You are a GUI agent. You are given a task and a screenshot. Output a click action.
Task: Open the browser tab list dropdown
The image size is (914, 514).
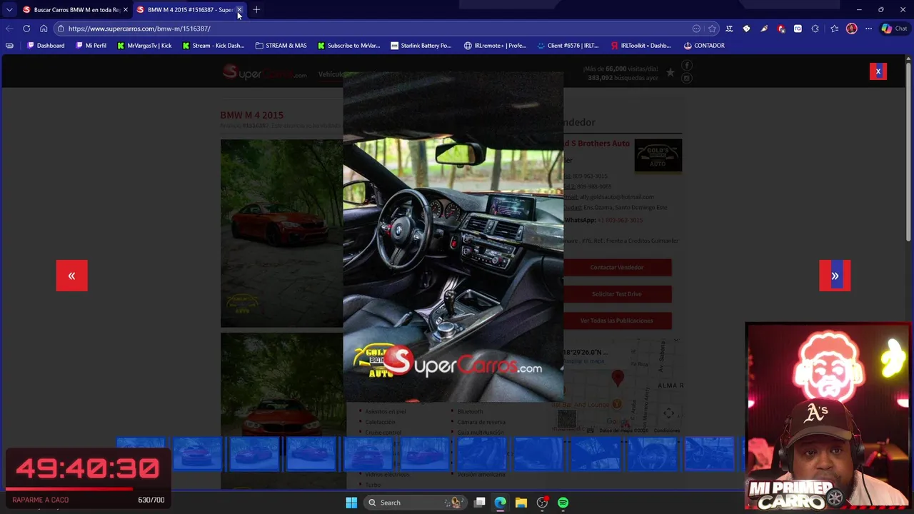coord(9,9)
